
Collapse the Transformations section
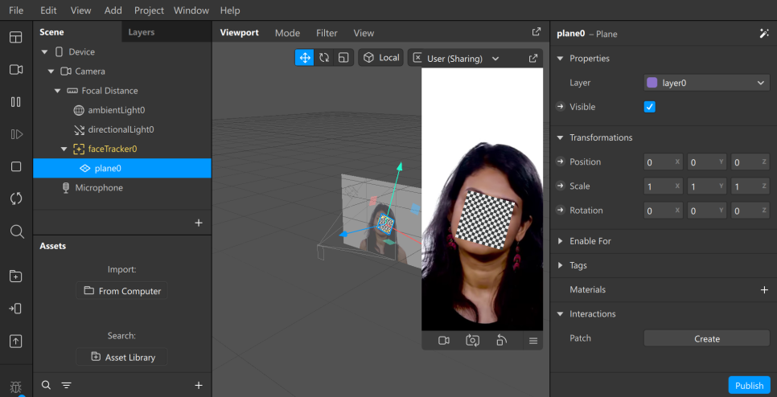561,137
